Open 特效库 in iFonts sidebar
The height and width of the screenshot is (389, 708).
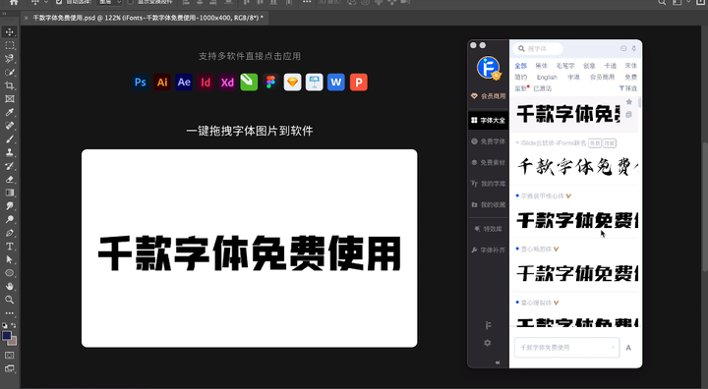coord(488,229)
